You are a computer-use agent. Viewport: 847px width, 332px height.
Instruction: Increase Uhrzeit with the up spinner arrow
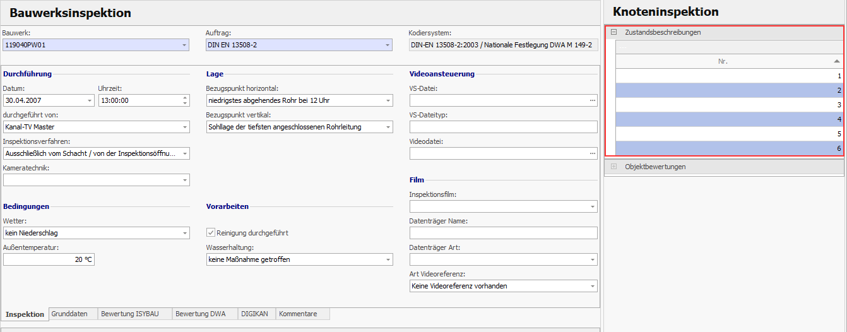184,98
